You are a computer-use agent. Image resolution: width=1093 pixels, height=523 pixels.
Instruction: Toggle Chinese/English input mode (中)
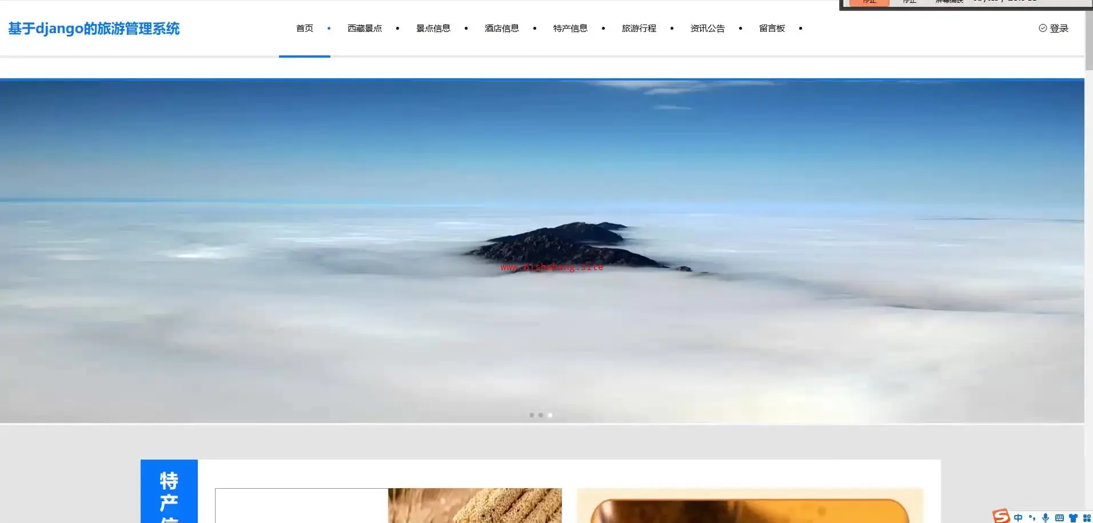coord(1018,518)
